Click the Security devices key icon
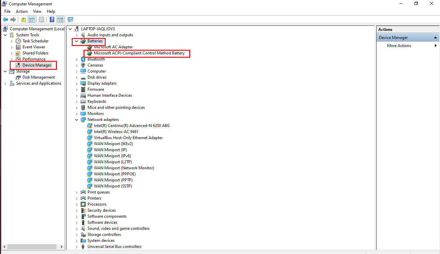This screenshot has width=440, height=254. coord(83,210)
